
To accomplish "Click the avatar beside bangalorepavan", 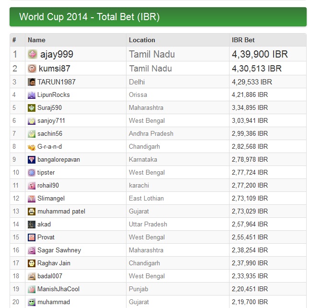I will point(32,160).
